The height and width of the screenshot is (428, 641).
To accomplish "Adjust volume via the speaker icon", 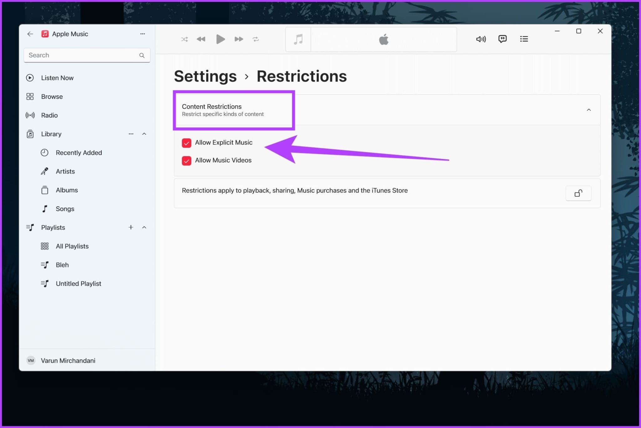I will click(481, 39).
